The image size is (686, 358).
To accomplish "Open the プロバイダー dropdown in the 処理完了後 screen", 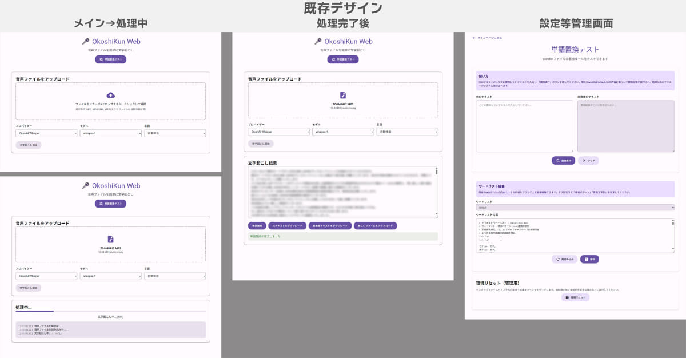I will (x=279, y=132).
